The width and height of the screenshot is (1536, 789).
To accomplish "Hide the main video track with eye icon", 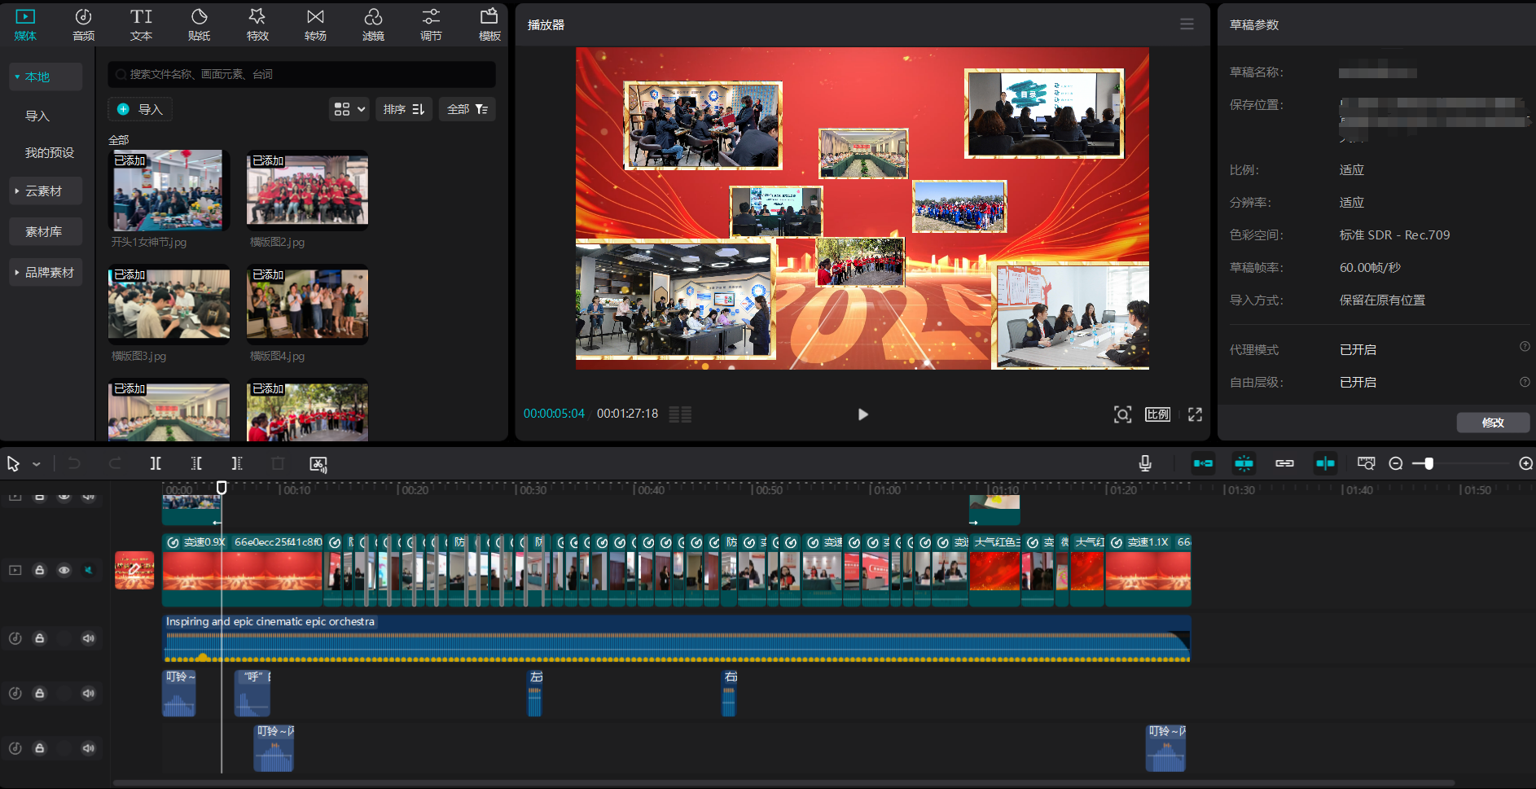I will pos(64,570).
